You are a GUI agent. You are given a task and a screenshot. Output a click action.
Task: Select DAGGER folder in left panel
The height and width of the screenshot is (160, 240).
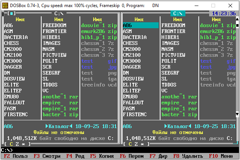(x=13, y=67)
